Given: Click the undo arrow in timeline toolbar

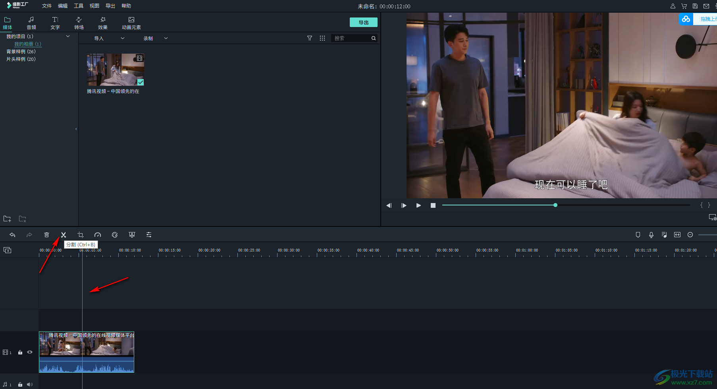Looking at the screenshot, I should [12, 235].
